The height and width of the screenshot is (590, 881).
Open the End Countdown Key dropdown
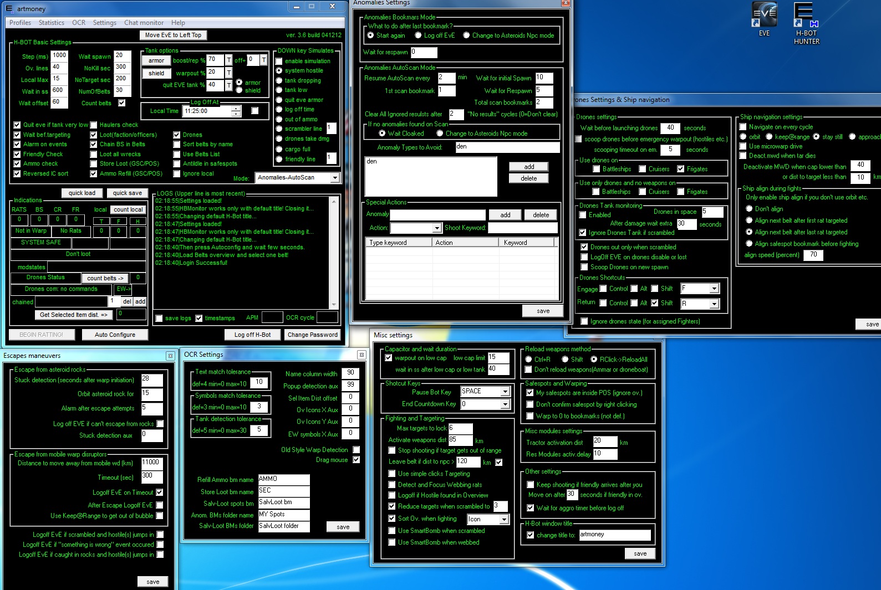505,404
